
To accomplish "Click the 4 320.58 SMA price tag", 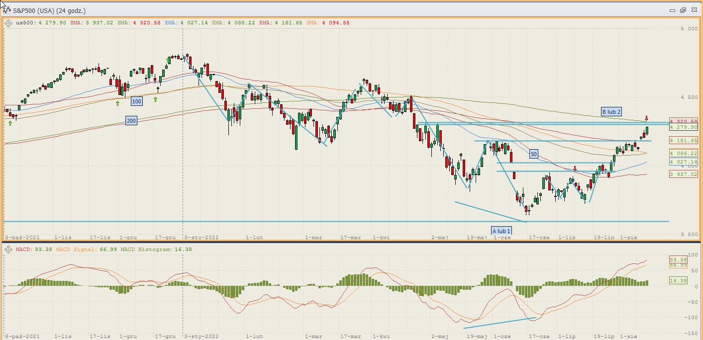I will pos(684,121).
